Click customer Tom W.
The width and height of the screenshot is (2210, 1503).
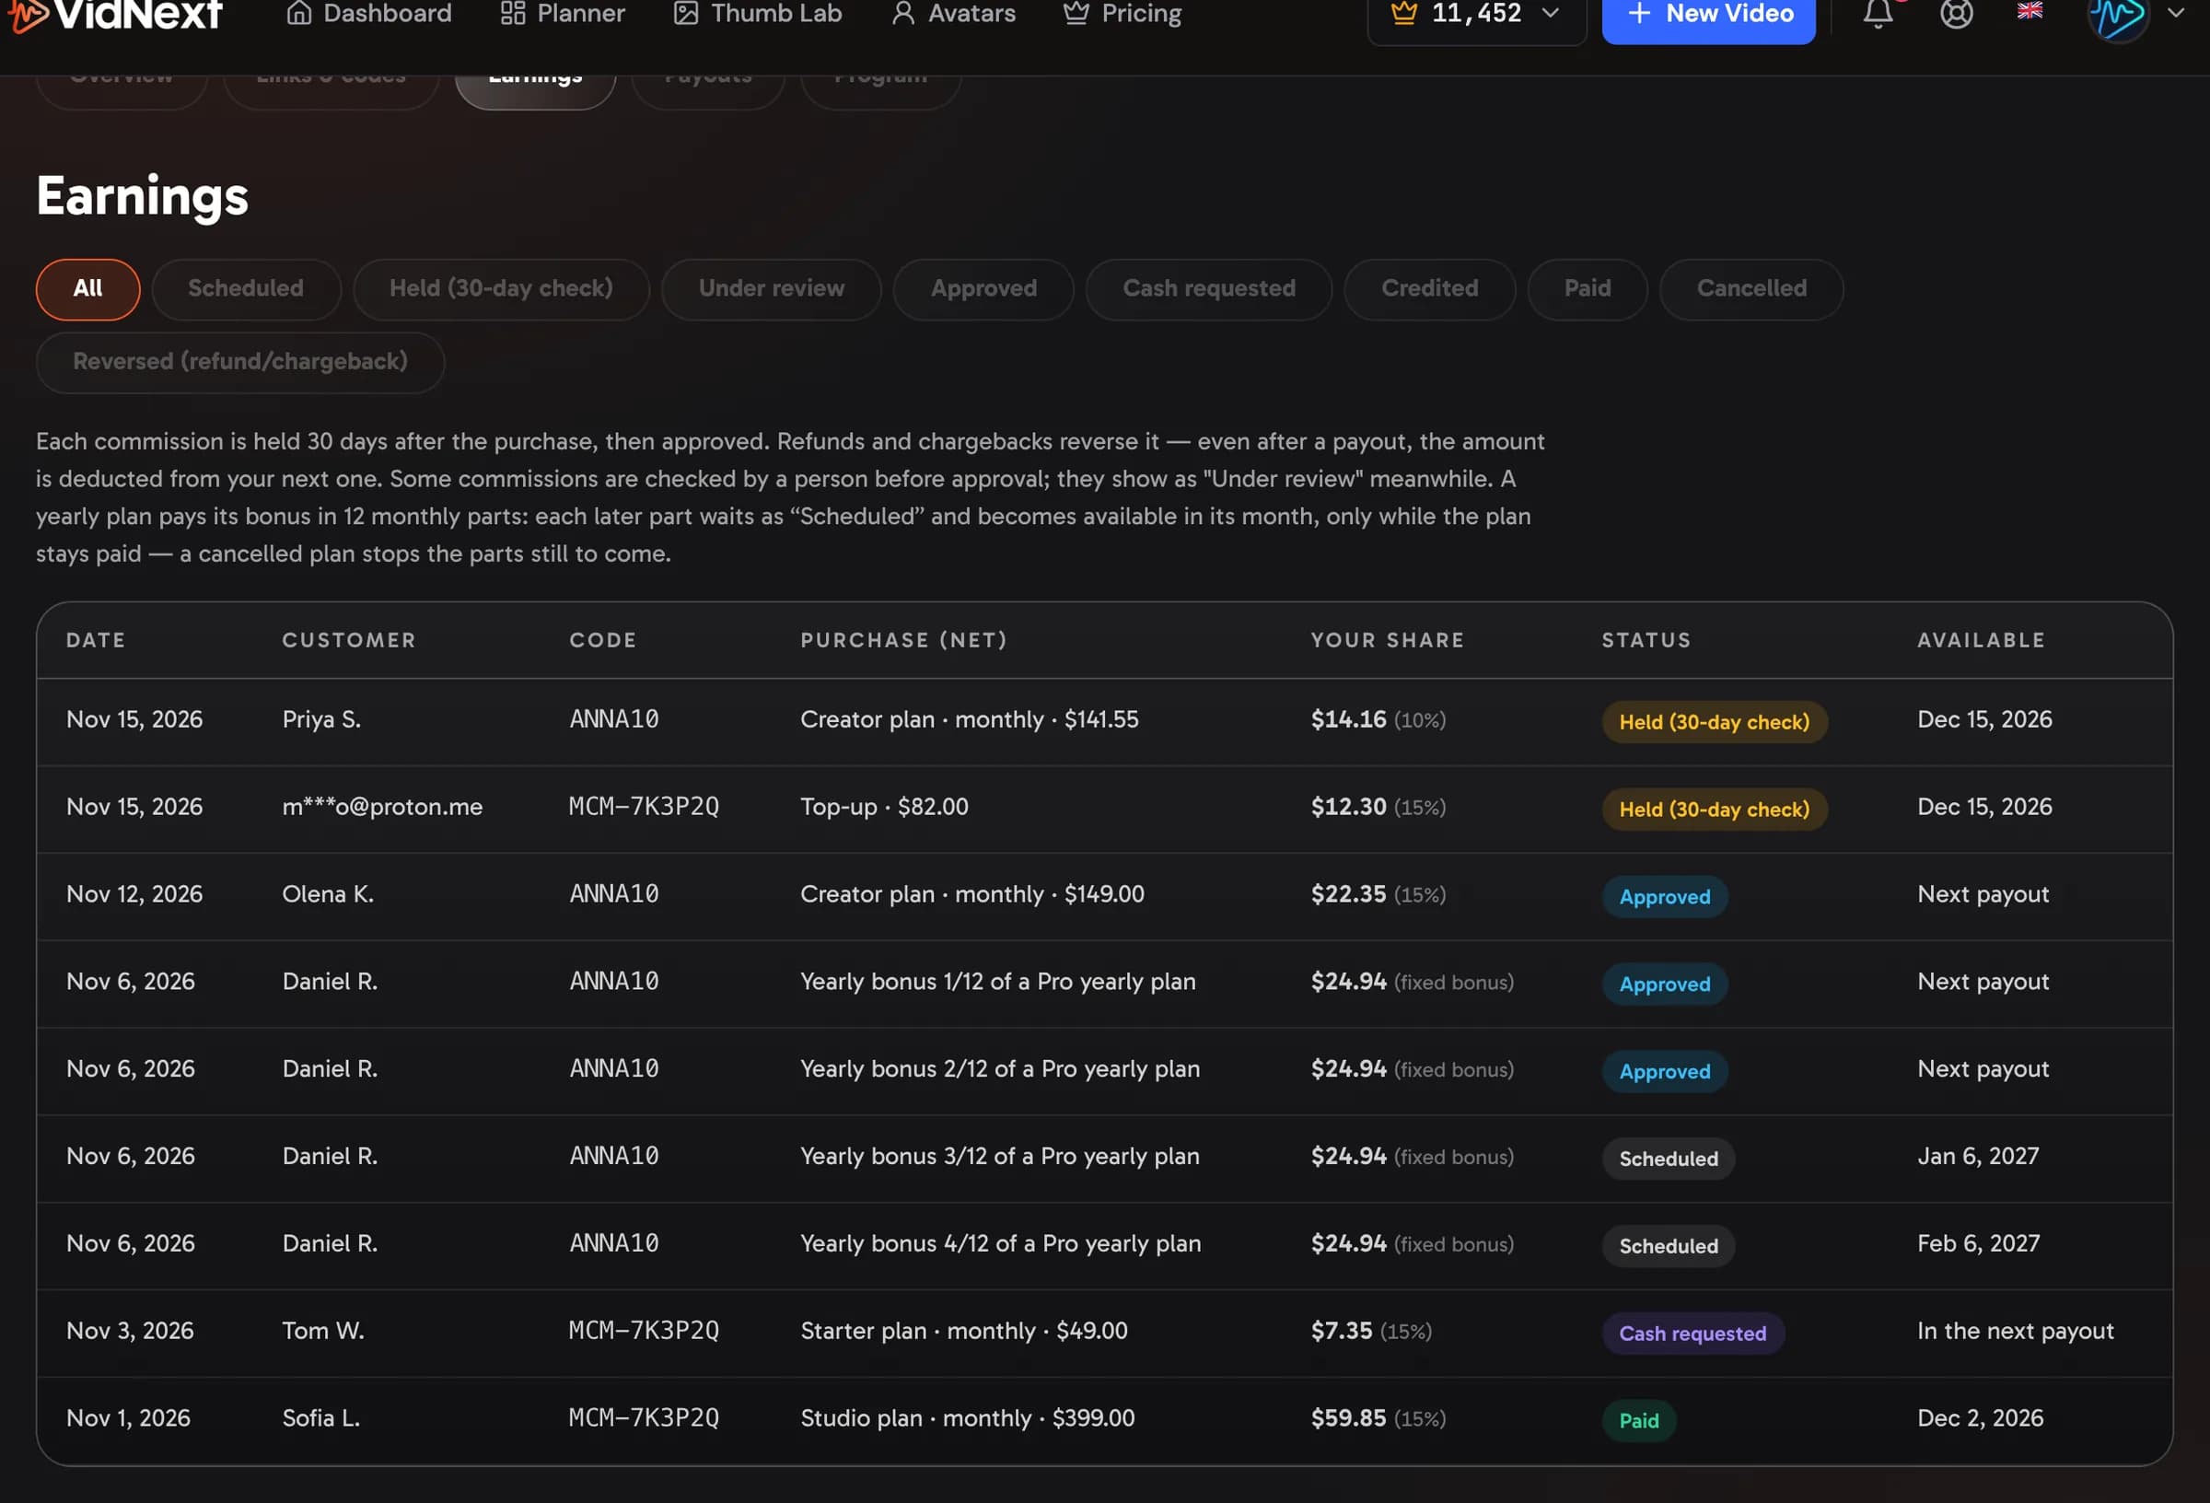point(322,1331)
